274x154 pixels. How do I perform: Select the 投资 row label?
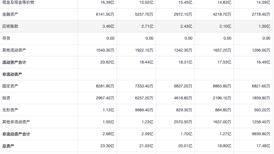[x=6, y=98]
